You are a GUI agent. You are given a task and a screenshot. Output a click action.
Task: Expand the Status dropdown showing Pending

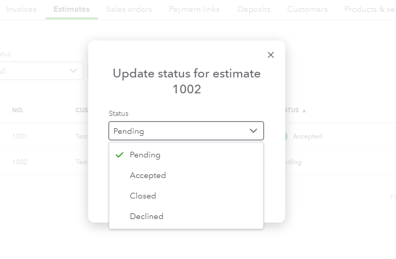186,131
